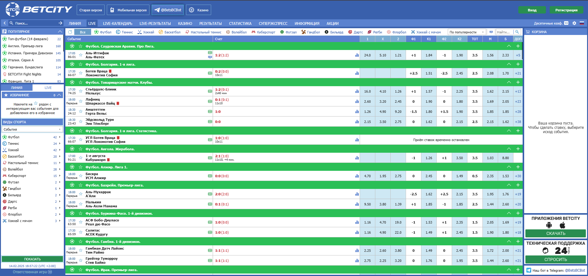
Task: Switch to the ЛИНИЯ tab in left panel
Action: [x=17, y=88]
